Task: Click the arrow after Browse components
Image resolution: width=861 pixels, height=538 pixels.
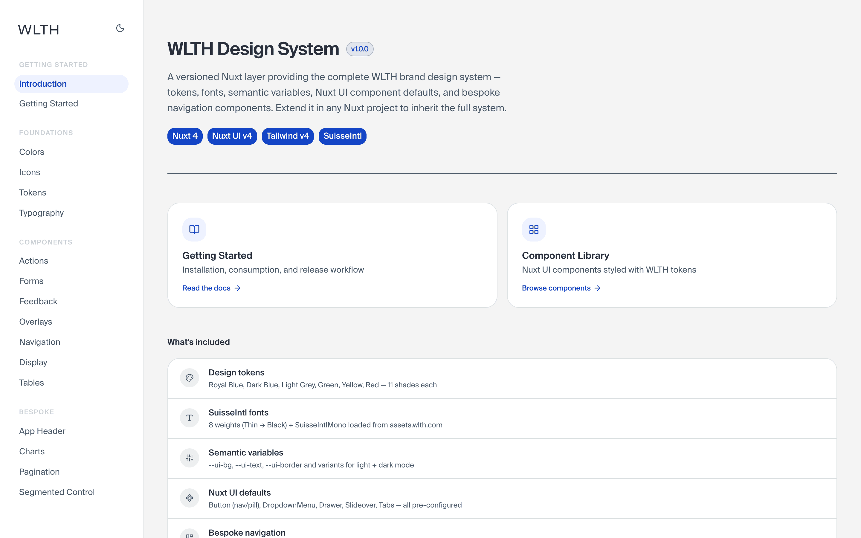Action: (597, 288)
